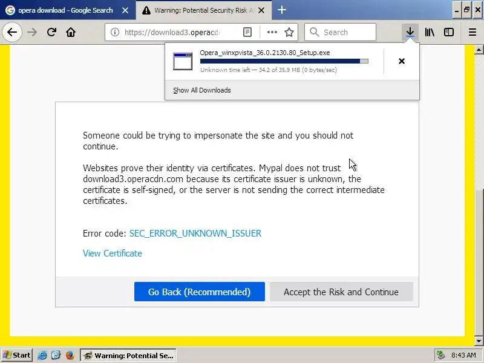Click the Warning: Potential Se... taskbar button
The height and width of the screenshot is (363, 484).
click(128, 355)
